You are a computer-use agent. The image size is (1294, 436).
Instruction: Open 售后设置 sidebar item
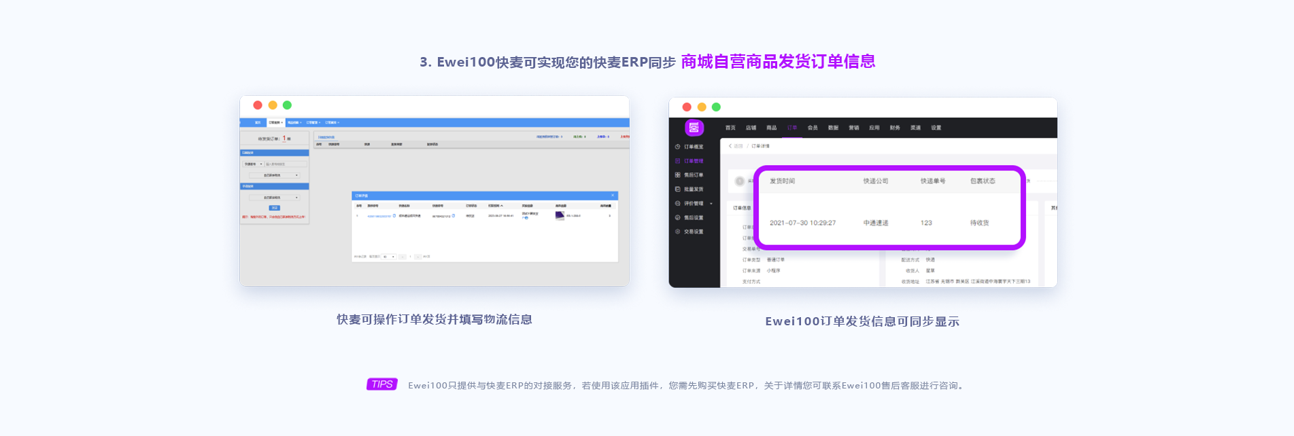(x=693, y=217)
